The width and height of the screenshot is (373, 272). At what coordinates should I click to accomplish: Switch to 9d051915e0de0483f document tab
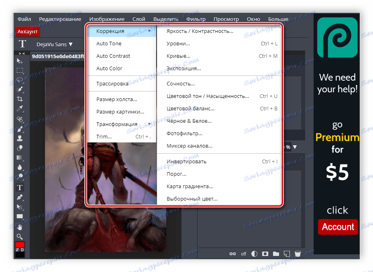point(58,56)
